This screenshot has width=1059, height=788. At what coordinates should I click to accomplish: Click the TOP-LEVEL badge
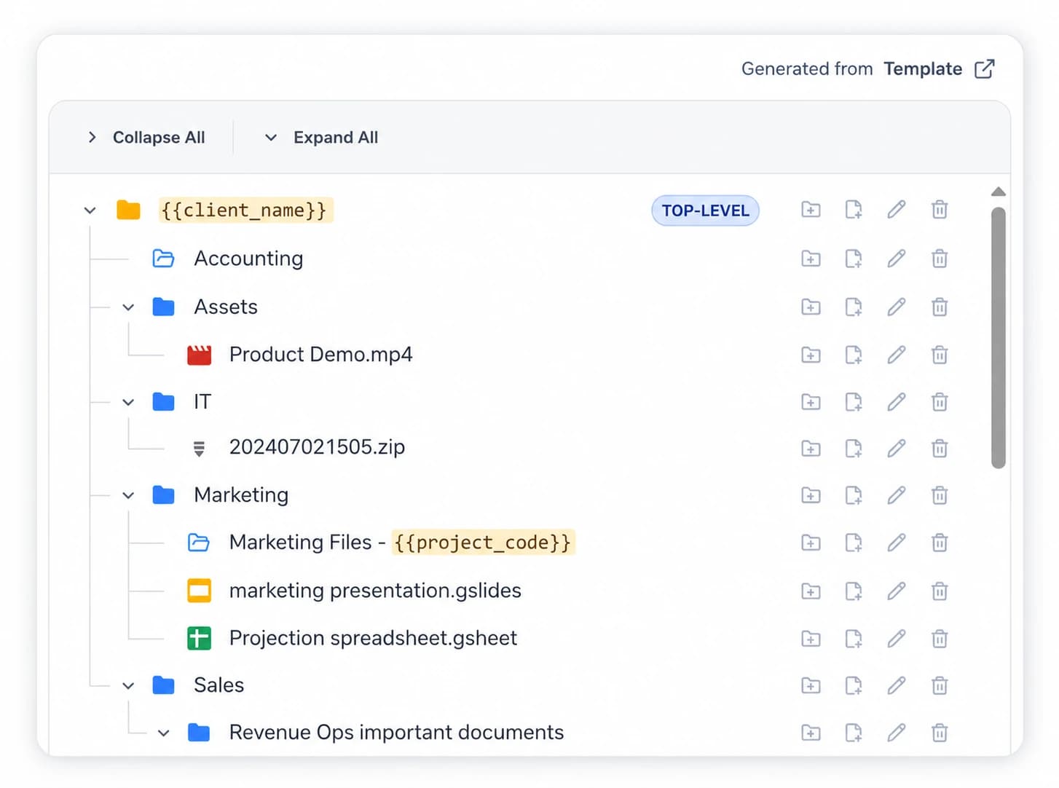(x=705, y=210)
